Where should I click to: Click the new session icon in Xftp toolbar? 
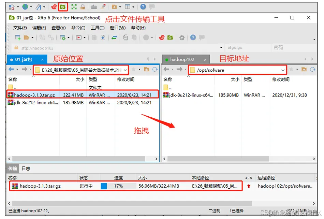pyautogui.click(x=18, y=38)
